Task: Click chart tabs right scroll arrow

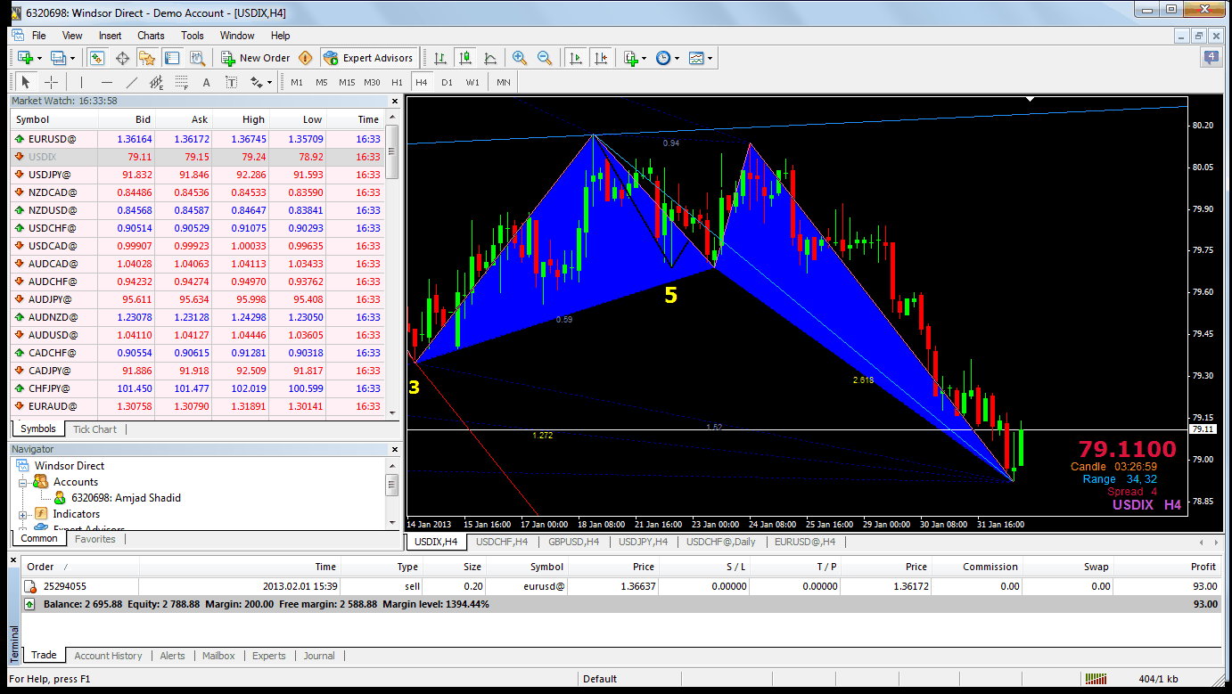Action: [x=1216, y=542]
